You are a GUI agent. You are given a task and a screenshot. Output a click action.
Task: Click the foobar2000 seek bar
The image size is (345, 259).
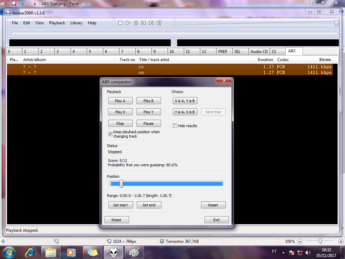(x=174, y=33)
